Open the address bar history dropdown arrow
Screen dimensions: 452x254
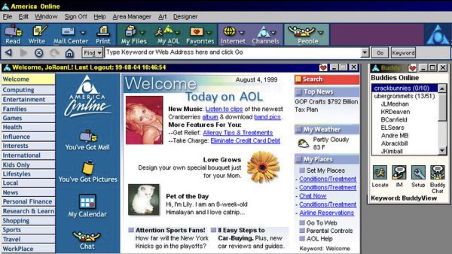[x=364, y=53]
